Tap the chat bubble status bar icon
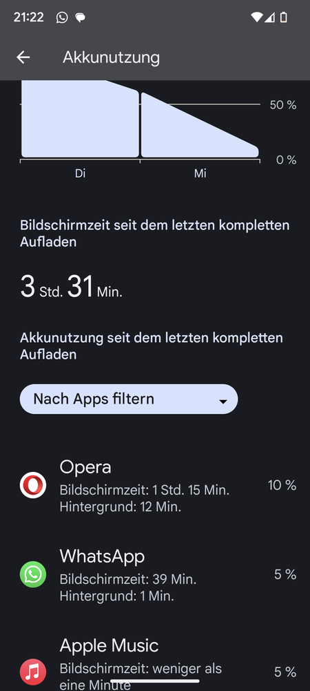 pyautogui.click(x=80, y=18)
